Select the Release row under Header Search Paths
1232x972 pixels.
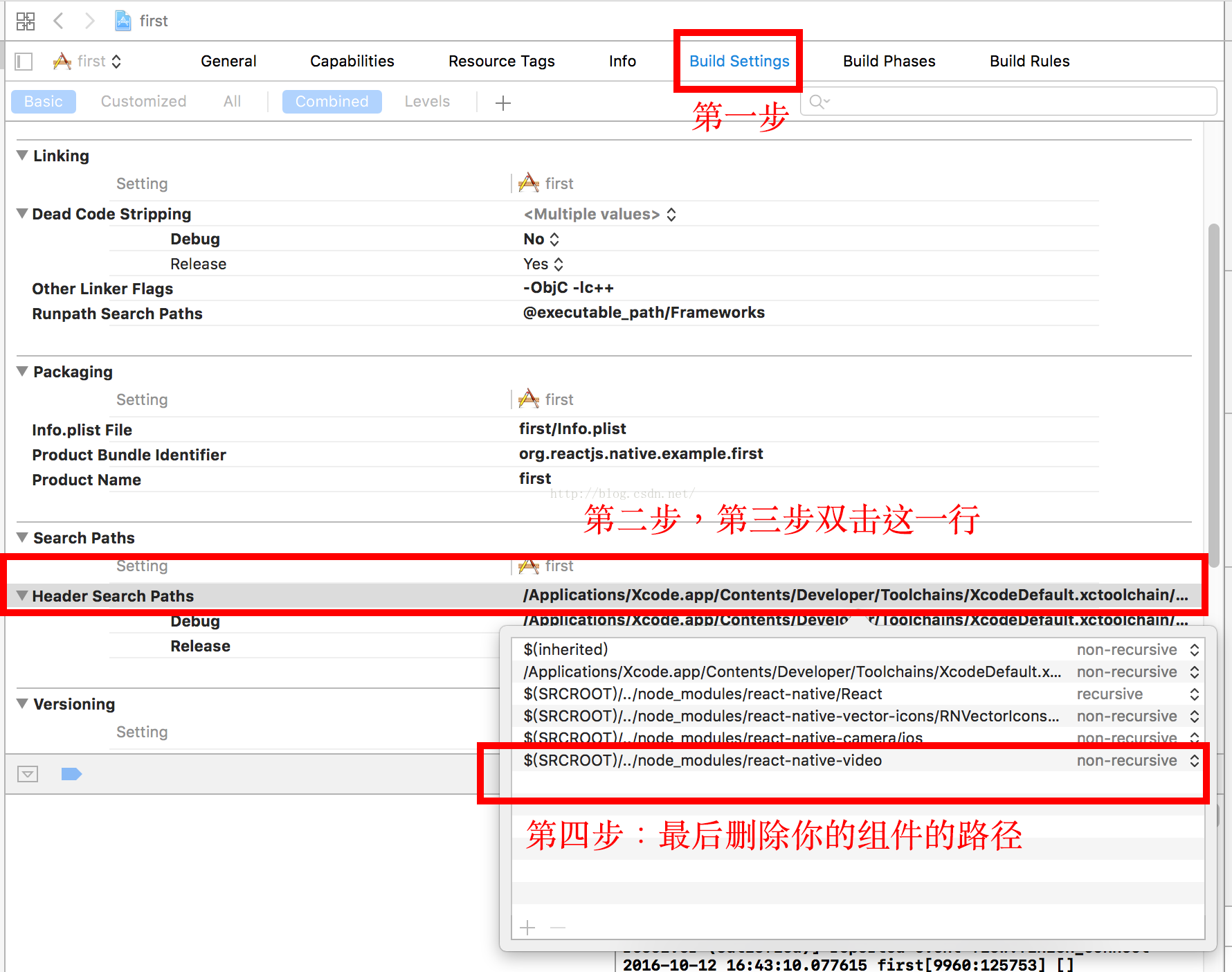(x=305, y=646)
